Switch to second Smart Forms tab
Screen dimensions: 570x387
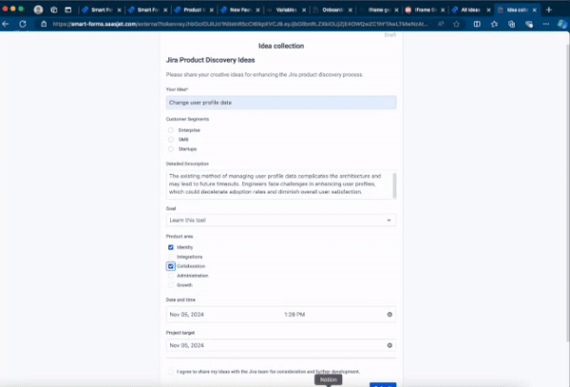coord(147,10)
